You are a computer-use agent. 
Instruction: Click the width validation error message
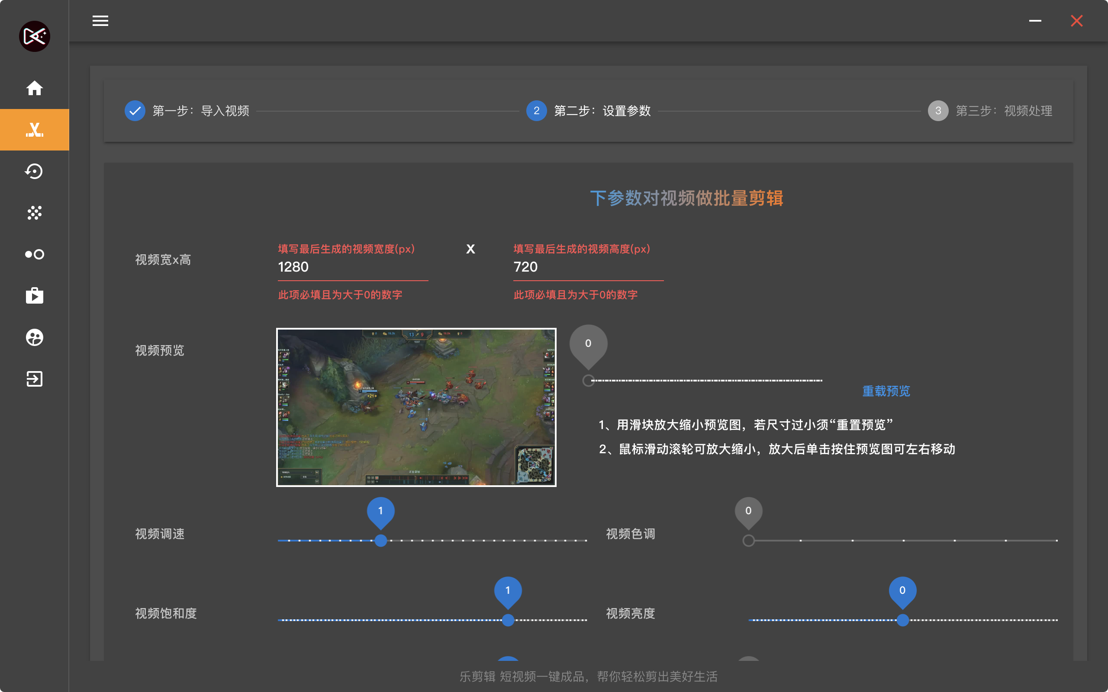point(340,295)
